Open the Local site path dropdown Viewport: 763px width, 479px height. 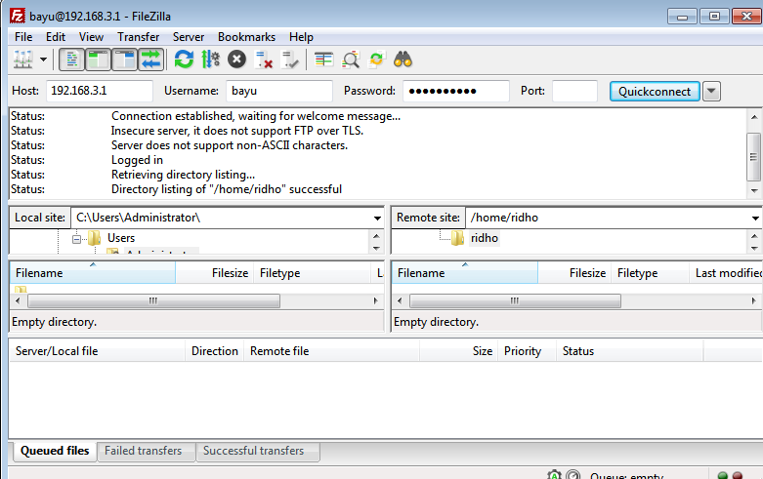tap(377, 219)
